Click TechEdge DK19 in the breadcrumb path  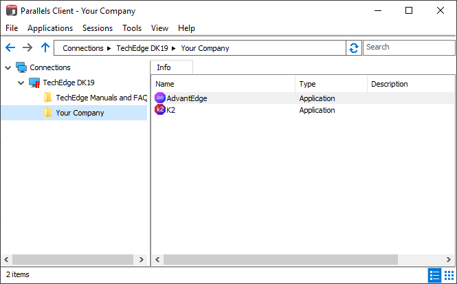point(142,48)
